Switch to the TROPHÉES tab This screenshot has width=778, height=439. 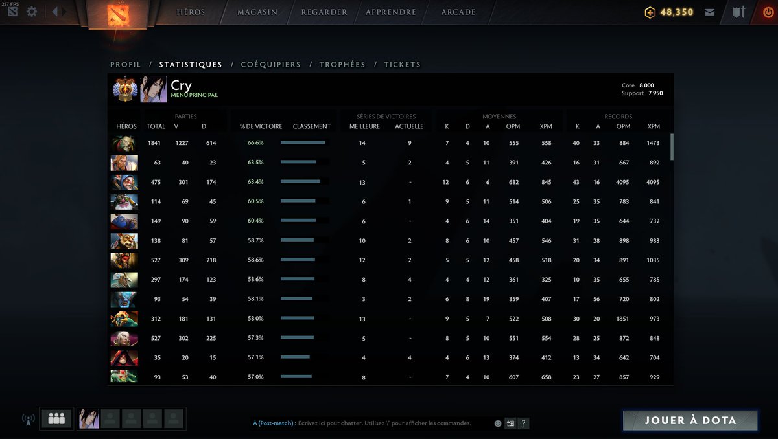pyautogui.click(x=342, y=65)
